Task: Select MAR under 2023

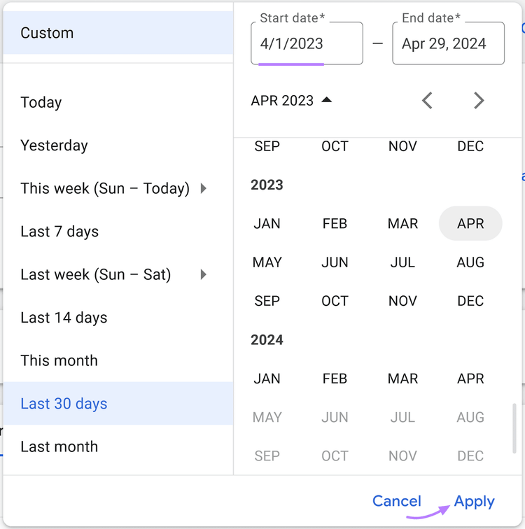Action: [x=402, y=223]
